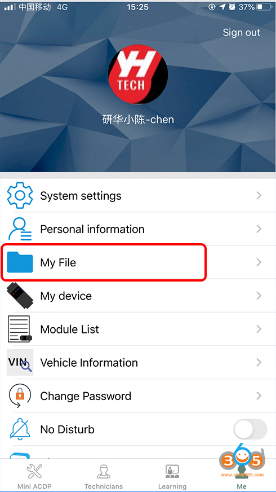The width and height of the screenshot is (276, 492).
Task: Tap the System settings gear icon
Action: point(20,195)
